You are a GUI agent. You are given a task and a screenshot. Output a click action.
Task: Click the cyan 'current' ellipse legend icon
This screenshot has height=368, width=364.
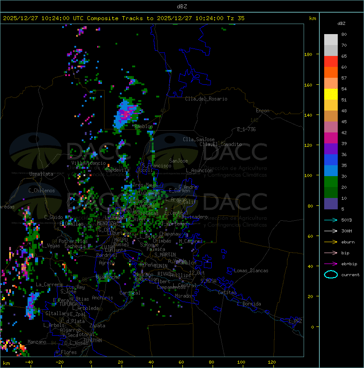(331, 274)
